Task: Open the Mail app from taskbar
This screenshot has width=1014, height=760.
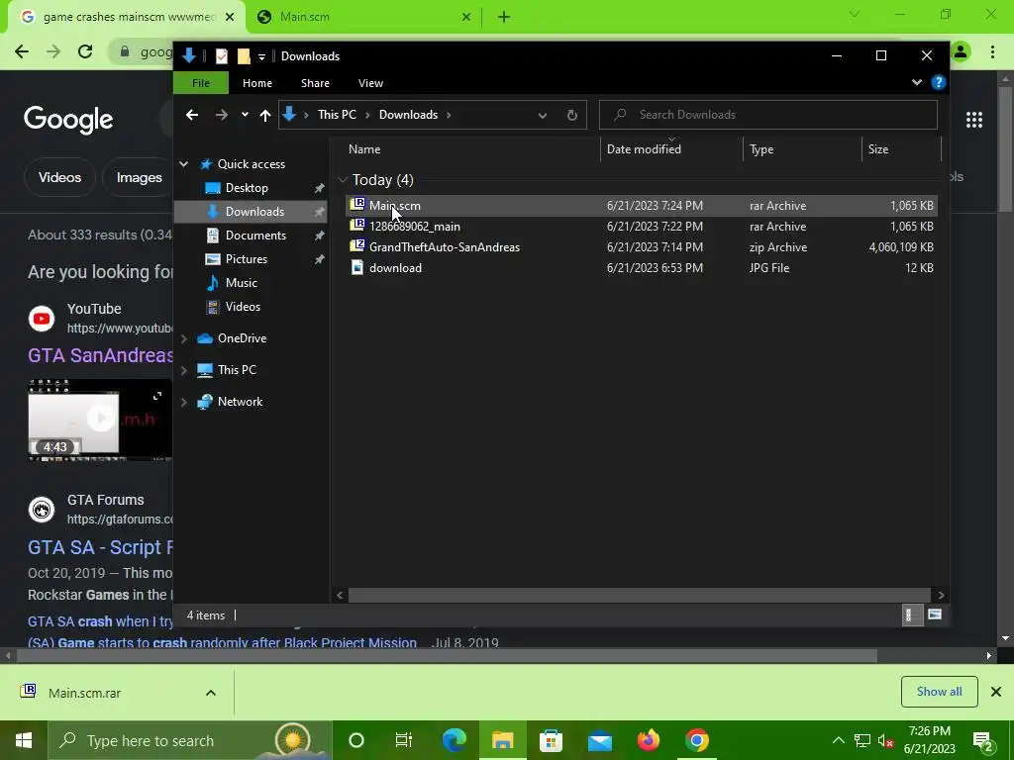Action: coord(599,740)
